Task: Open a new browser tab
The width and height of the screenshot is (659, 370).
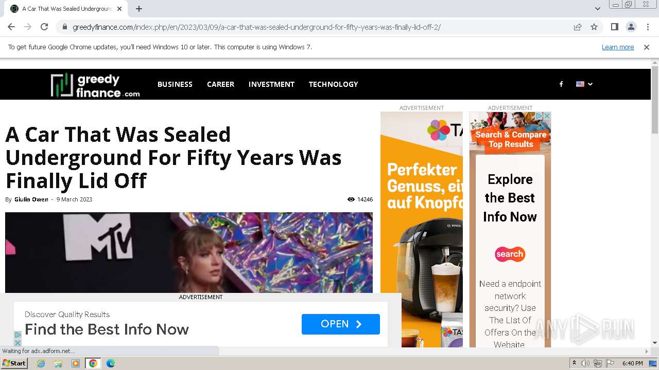Action: point(139,9)
